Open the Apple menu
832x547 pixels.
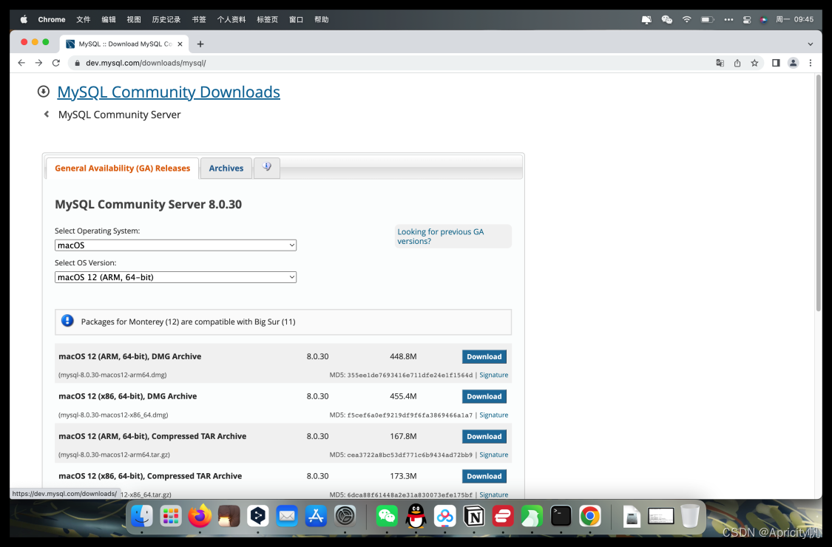coord(24,20)
